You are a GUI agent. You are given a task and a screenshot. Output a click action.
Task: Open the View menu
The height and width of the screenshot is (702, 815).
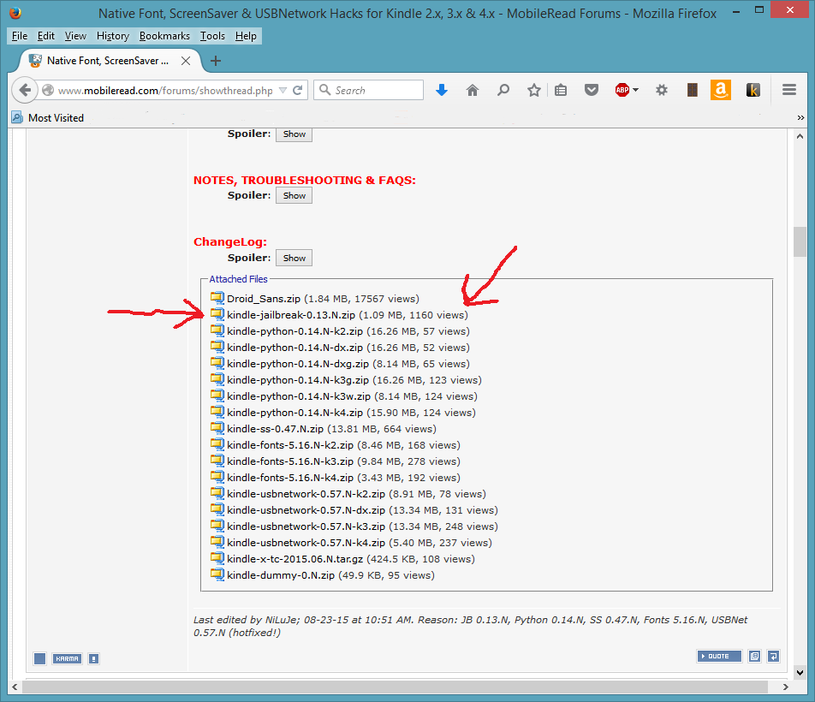click(x=75, y=36)
